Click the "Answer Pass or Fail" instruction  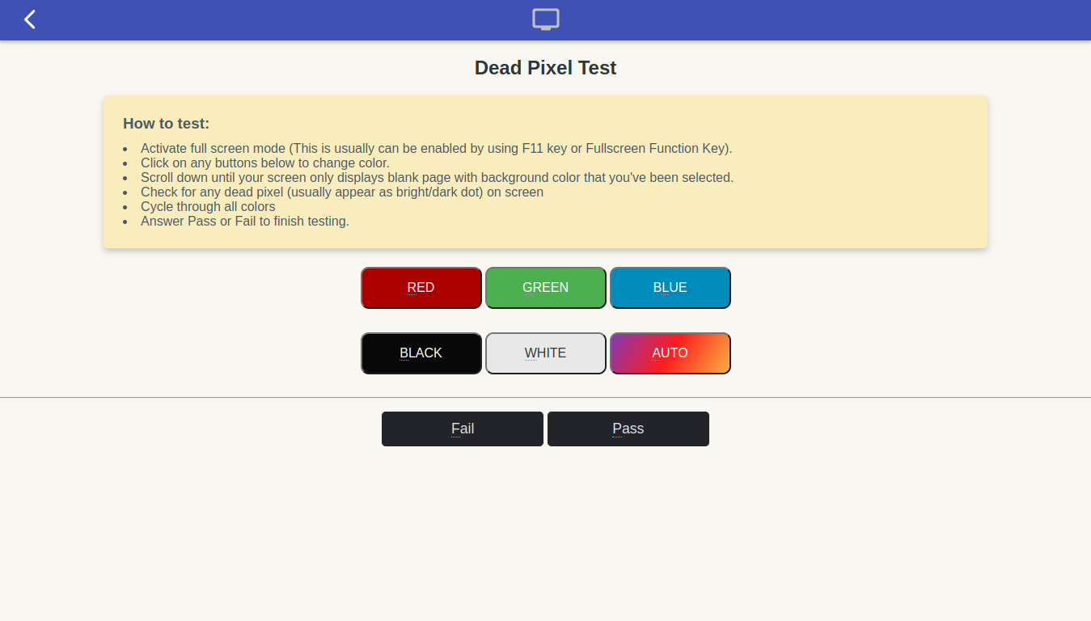[x=244, y=222]
